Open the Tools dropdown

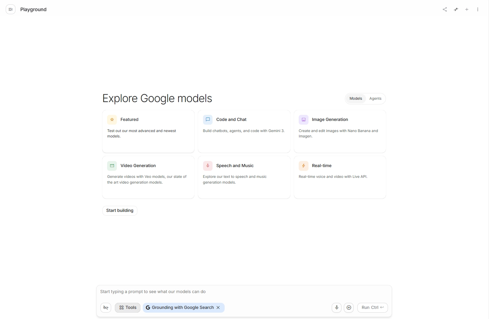128,308
